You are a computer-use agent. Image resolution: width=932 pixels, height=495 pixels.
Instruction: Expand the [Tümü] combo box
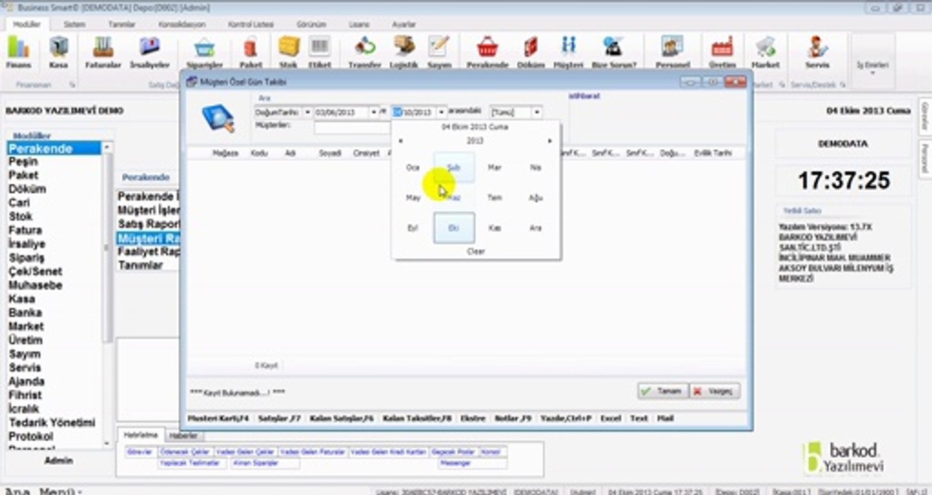537,111
